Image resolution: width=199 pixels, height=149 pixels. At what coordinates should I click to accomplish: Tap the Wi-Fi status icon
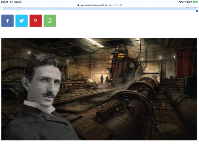(x=180, y=2)
